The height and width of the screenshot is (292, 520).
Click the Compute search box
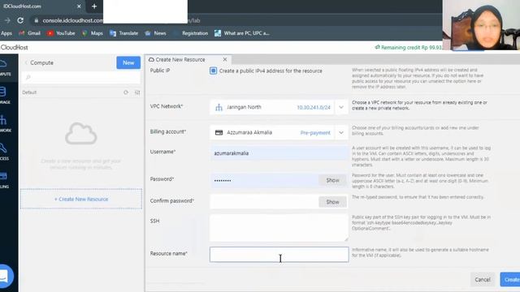pyautogui.click(x=81, y=78)
